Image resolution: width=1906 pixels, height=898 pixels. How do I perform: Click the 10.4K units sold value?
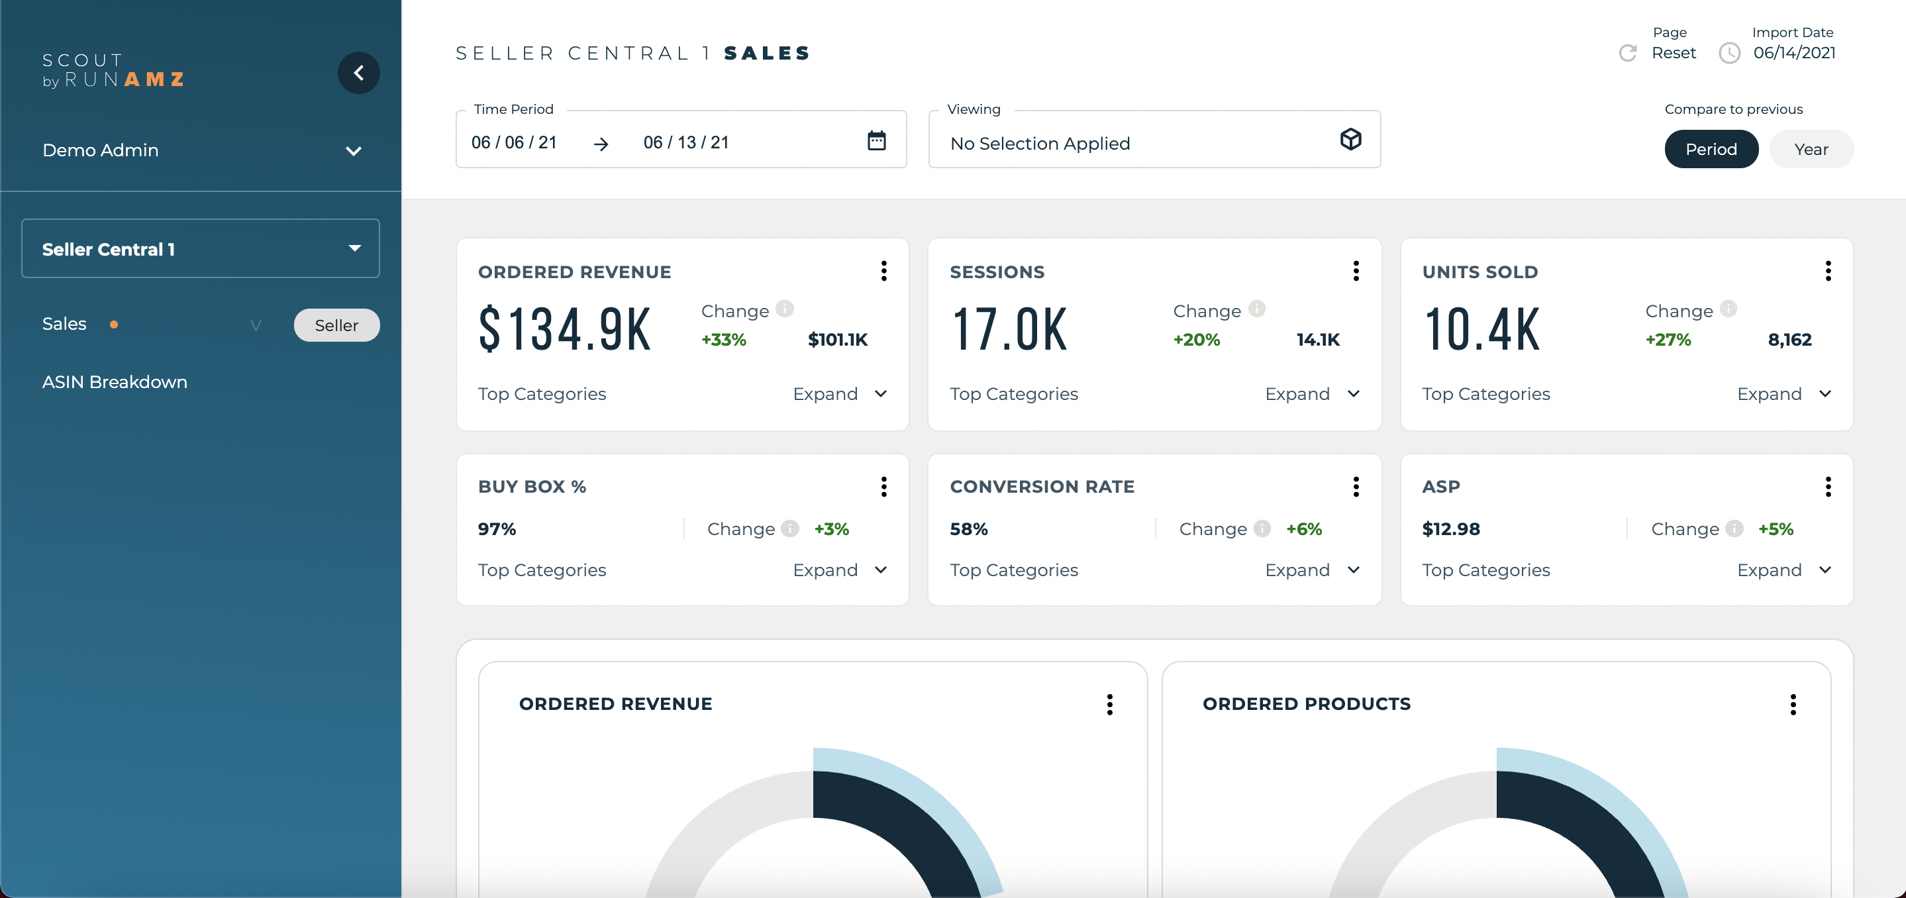point(1481,329)
